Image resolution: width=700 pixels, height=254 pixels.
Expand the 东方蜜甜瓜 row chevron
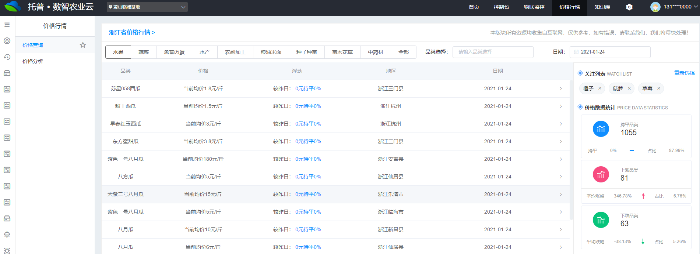[561, 141]
